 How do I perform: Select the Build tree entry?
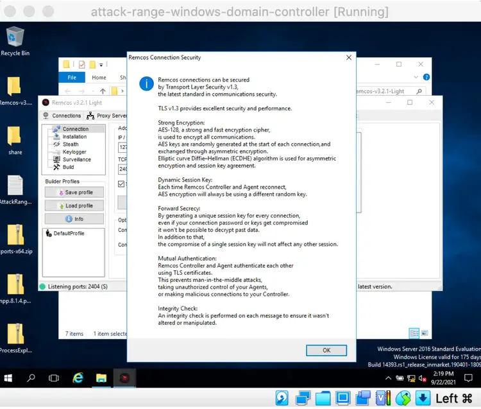tap(68, 168)
